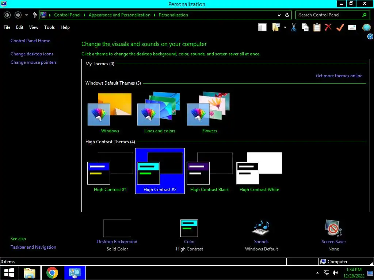
Task: Select the High Contrast #2 theme
Action: click(160, 171)
